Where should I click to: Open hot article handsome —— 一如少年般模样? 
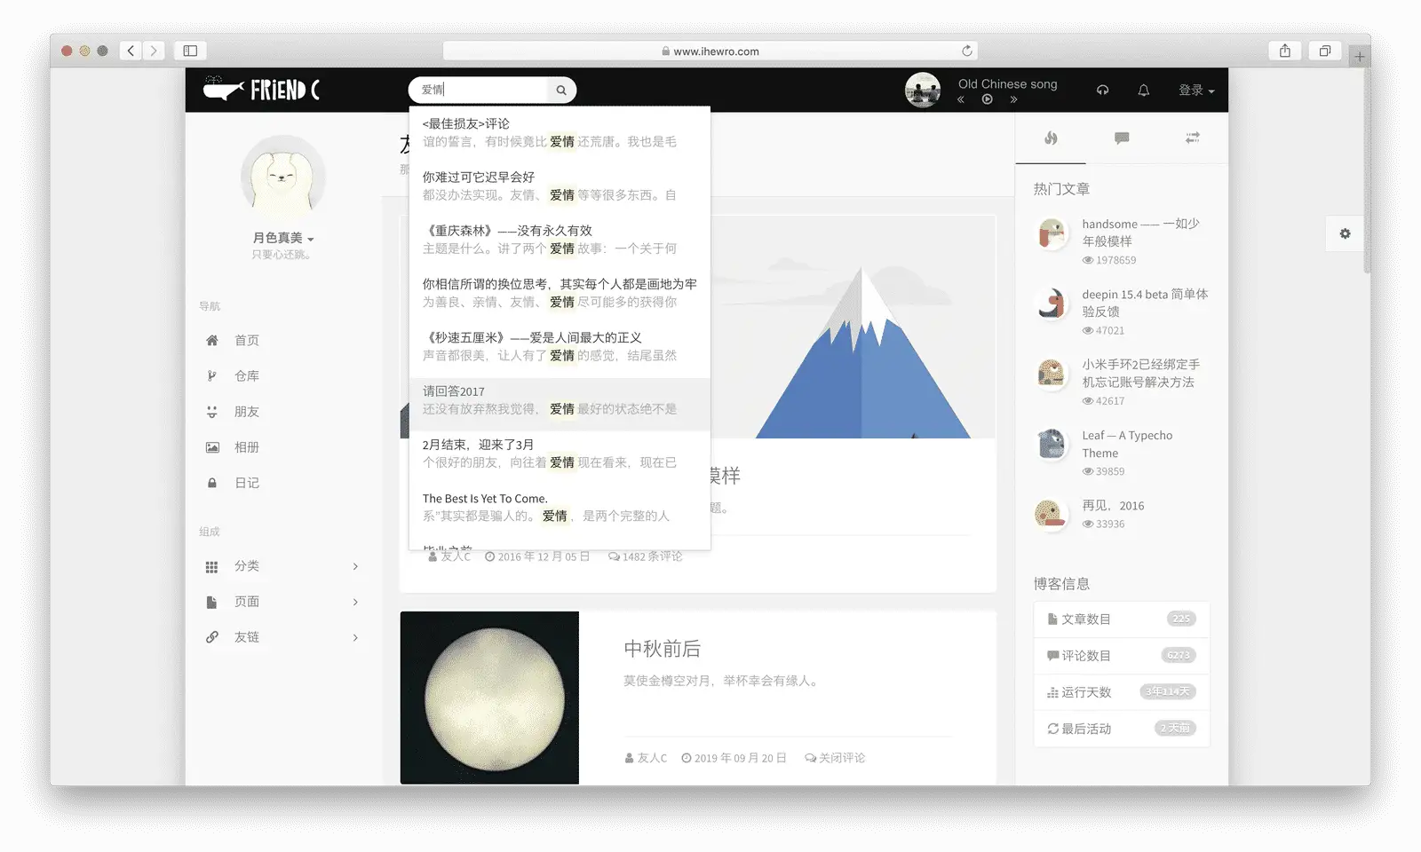tap(1140, 233)
